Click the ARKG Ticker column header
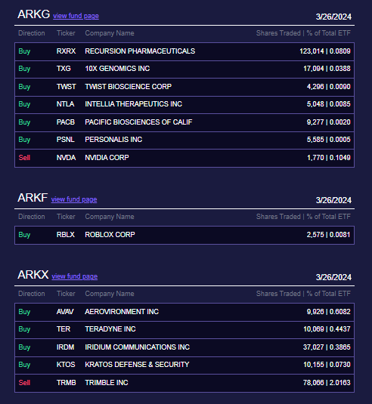372x404 pixels. pos(66,33)
